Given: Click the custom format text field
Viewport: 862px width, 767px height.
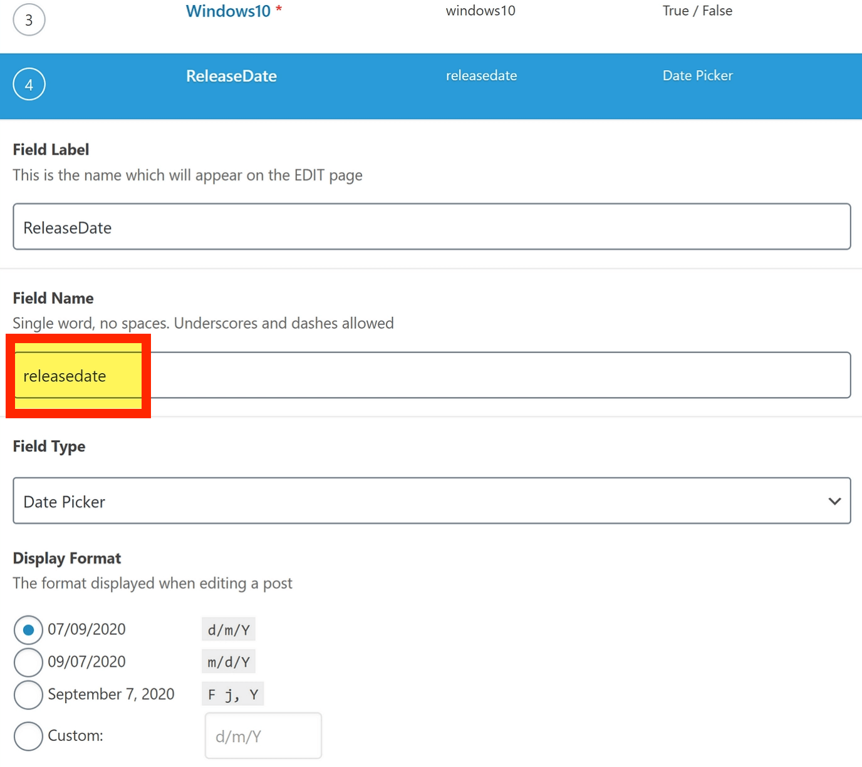Looking at the screenshot, I should point(263,736).
